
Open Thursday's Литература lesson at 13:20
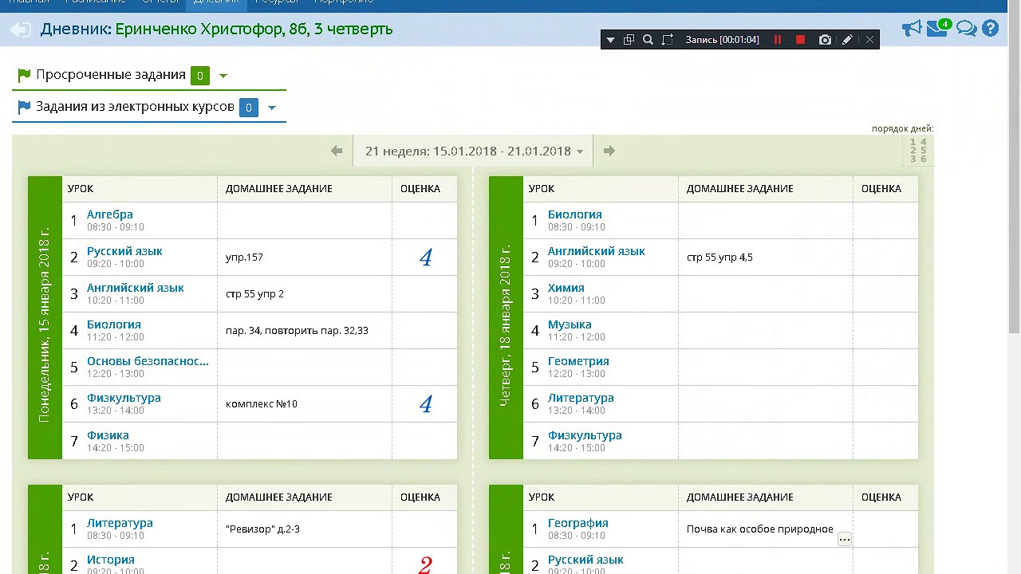click(x=581, y=398)
